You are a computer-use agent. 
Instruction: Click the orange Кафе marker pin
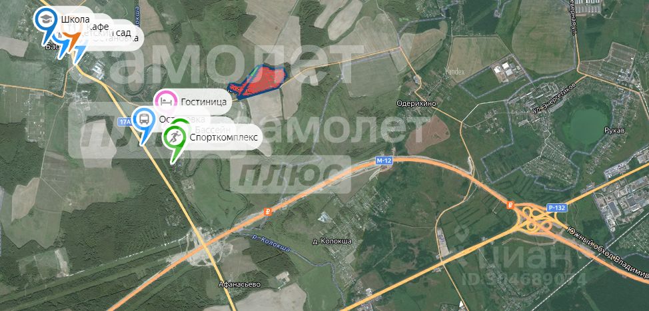pos(74,39)
